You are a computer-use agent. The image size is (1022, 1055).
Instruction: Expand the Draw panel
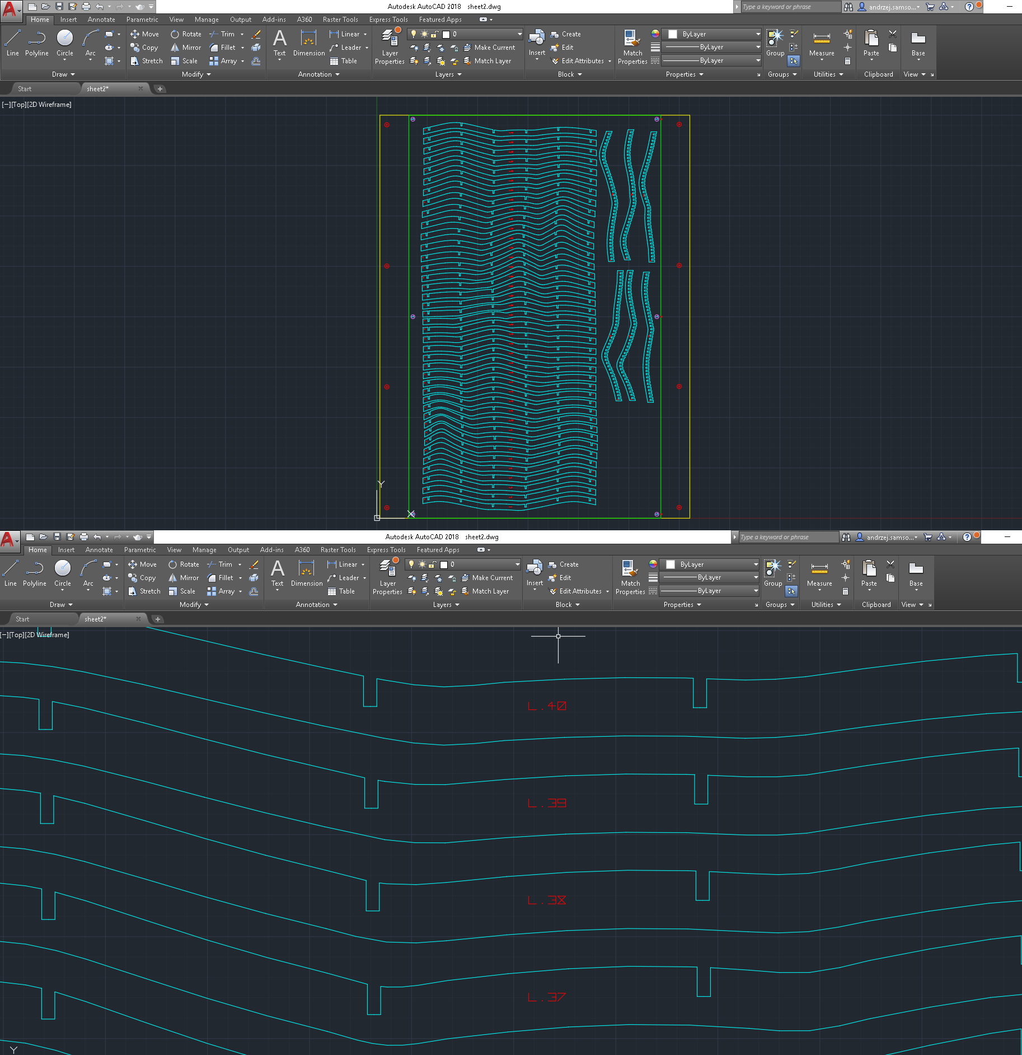(x=63, y=74)
